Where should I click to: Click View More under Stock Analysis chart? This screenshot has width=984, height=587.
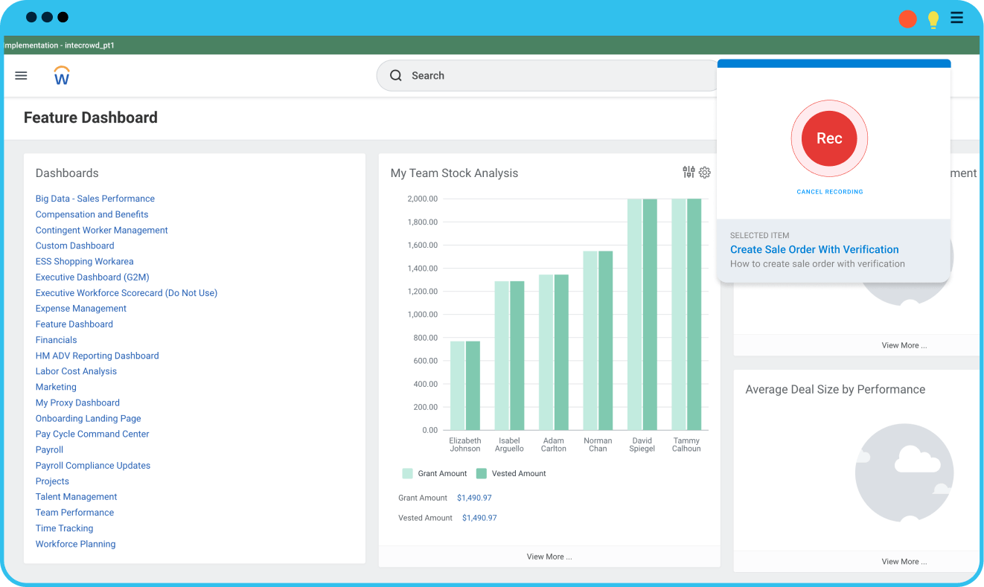pos(549,556)
